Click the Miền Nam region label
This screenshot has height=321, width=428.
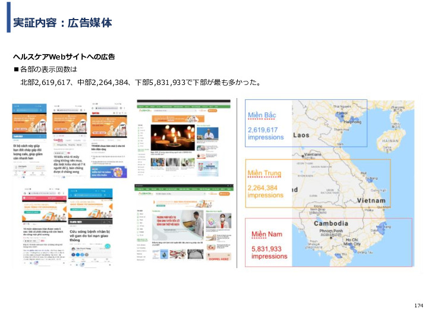coord(267,234)
